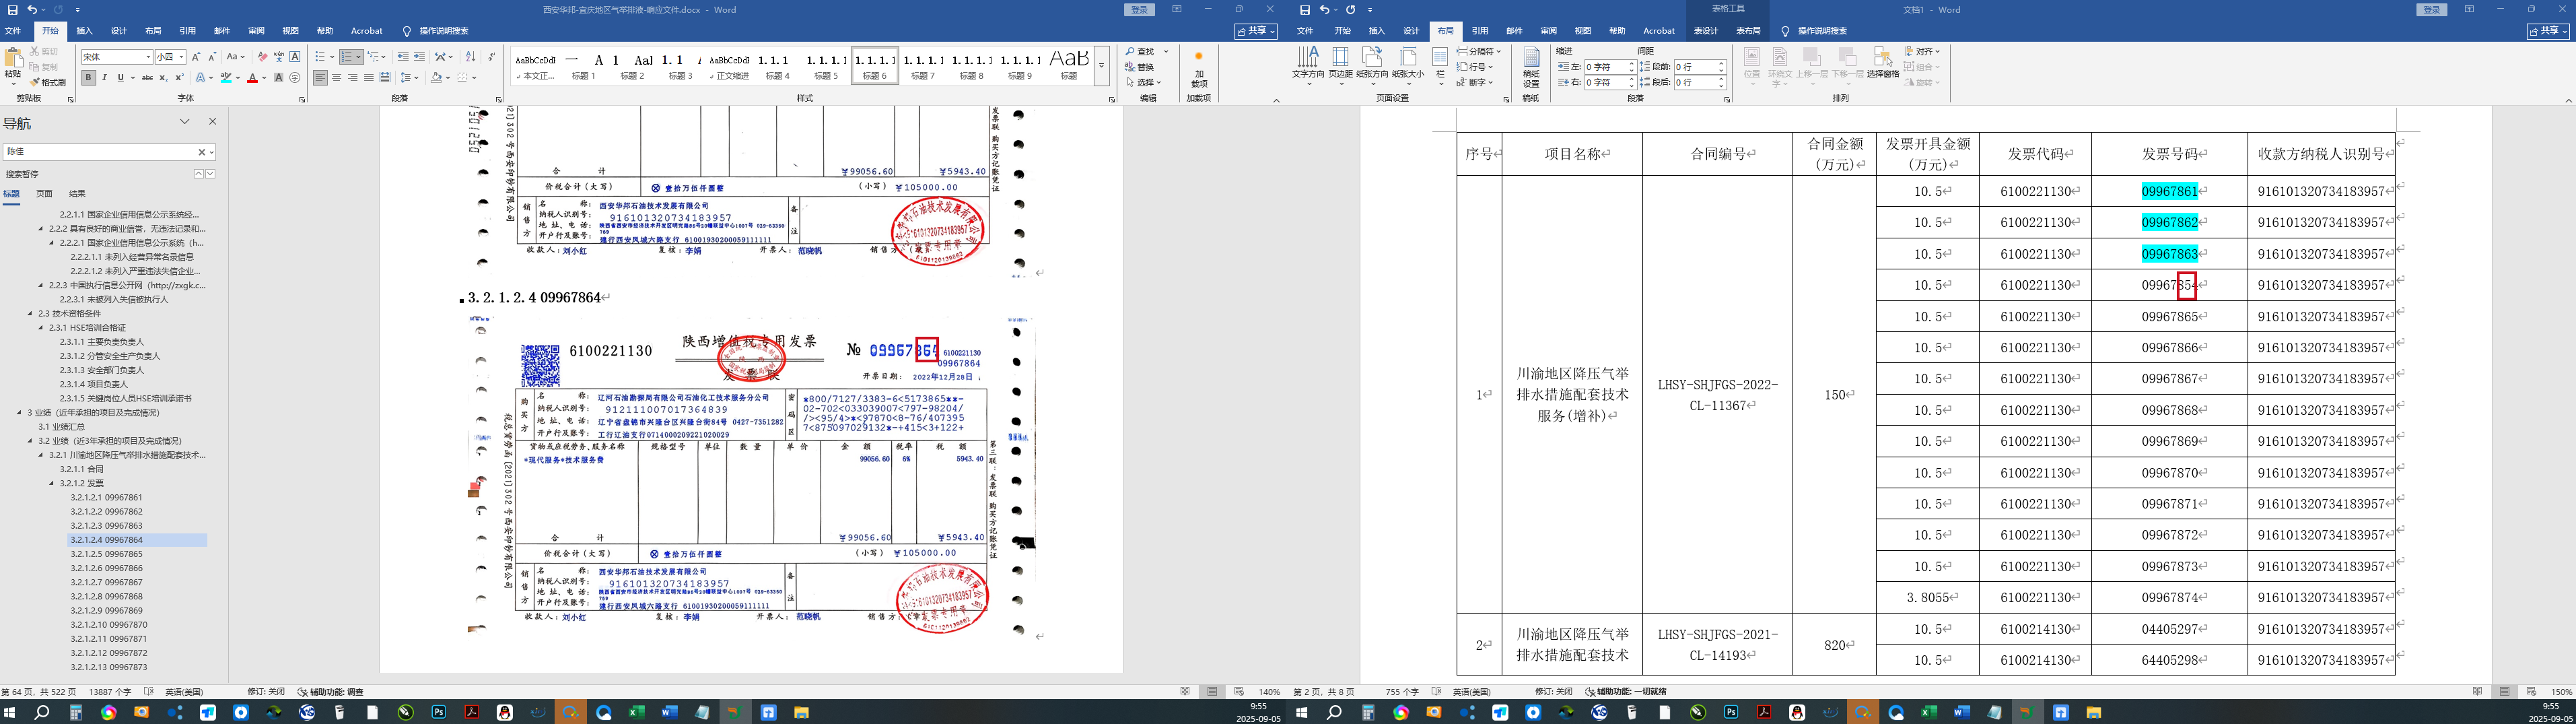
Task: Toggle left alignment of paragraph
Action: 320,78
